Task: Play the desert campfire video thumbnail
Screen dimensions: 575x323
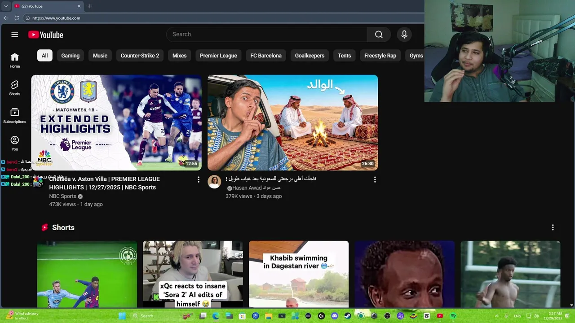Action: coord(293,122)
